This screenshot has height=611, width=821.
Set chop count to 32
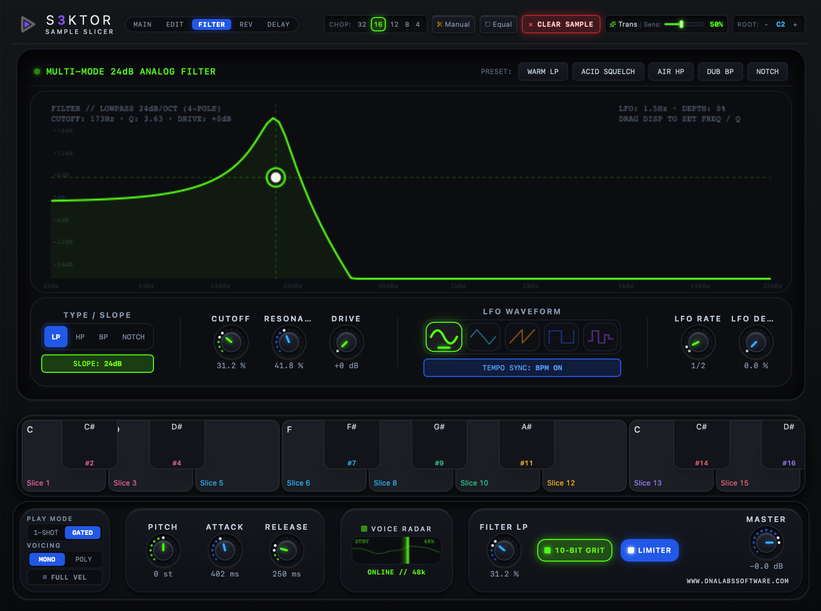coord(362,24)
